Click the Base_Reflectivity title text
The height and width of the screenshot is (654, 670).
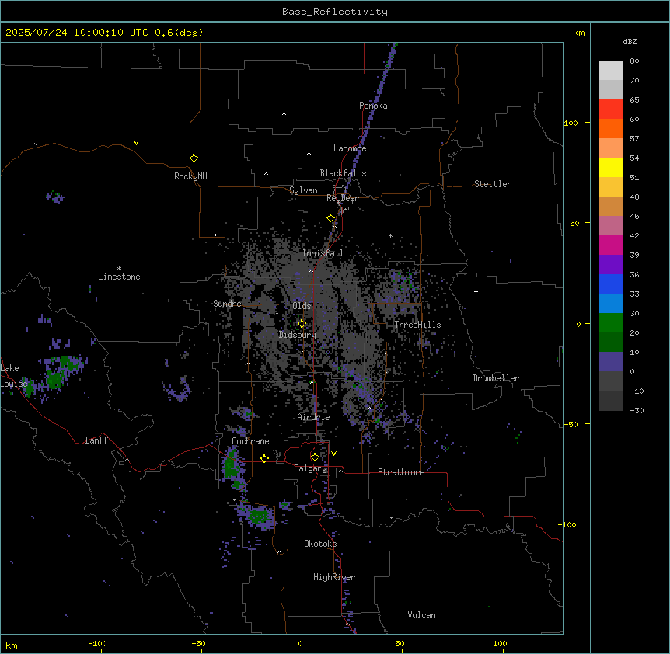335,12
